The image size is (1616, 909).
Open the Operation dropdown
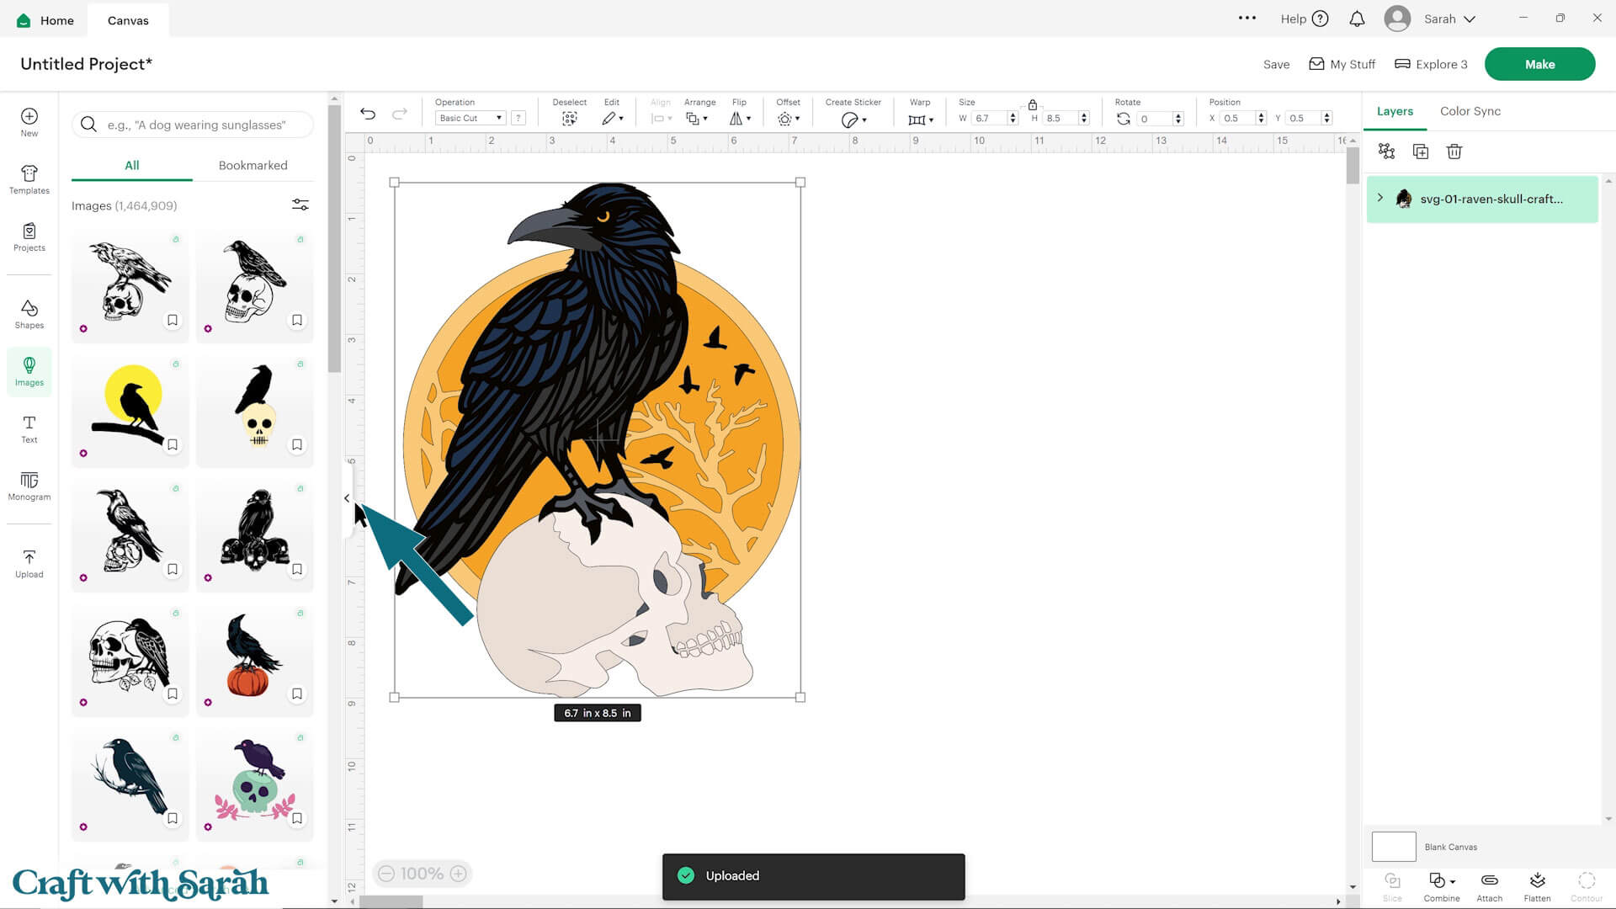469,118
